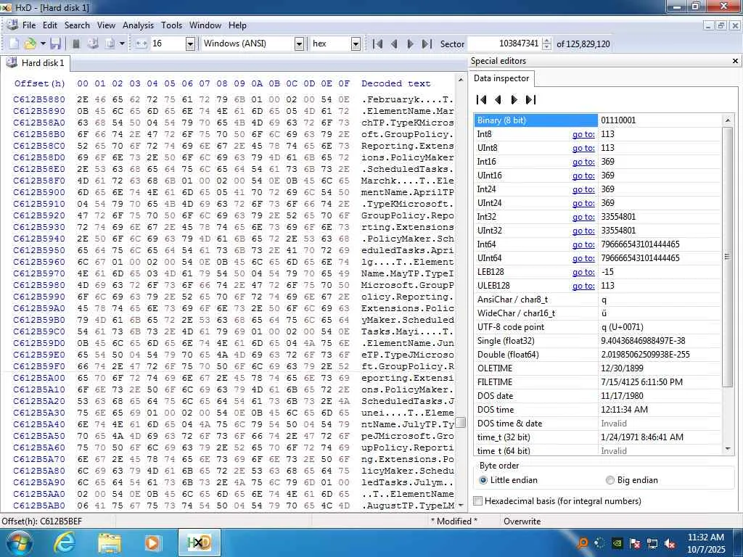Click go to link for ULEB128

point(583,286)
